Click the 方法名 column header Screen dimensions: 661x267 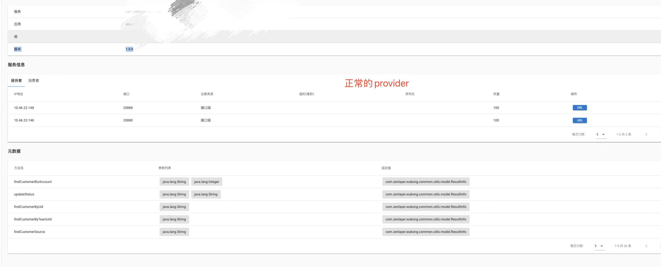click(19, 168)
